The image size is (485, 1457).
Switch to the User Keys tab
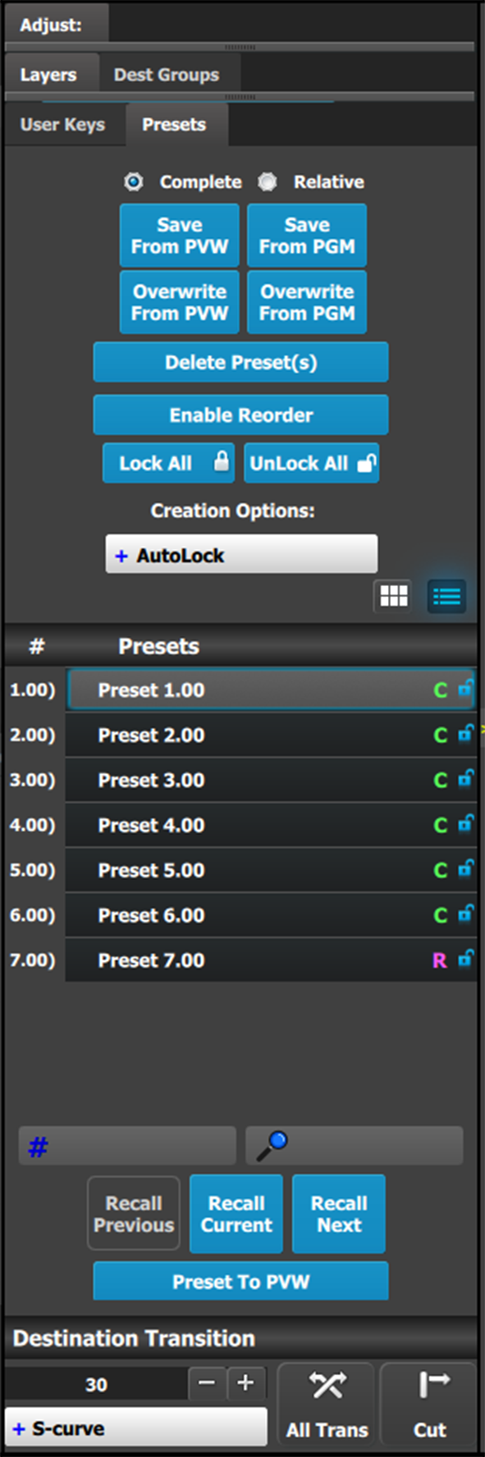pos(63,125)
